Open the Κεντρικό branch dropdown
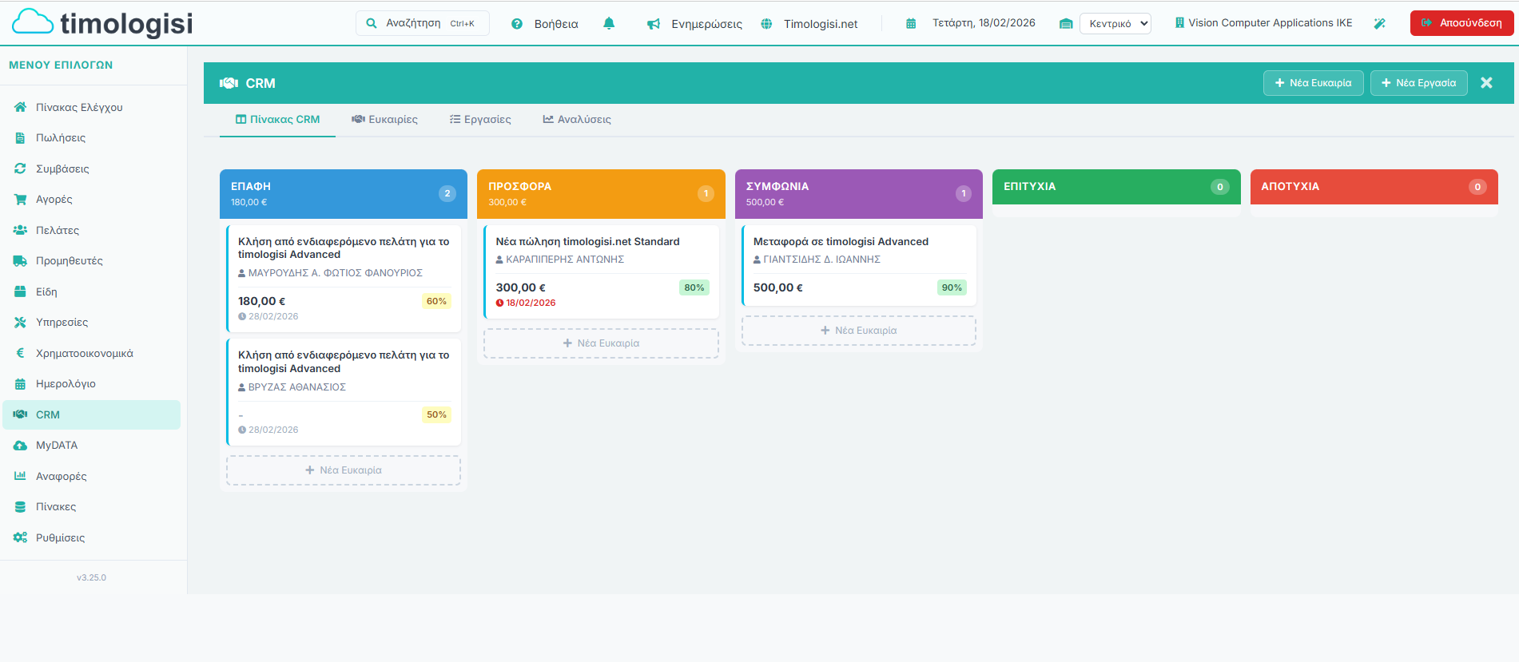This screenshot has height=662, width=1519. [1115, 23]
